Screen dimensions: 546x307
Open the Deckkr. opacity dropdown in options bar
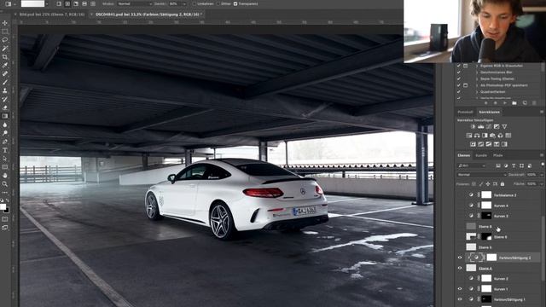(184, 3)
